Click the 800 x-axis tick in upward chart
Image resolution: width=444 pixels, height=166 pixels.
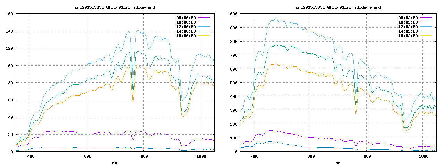(x=144, y=157)
